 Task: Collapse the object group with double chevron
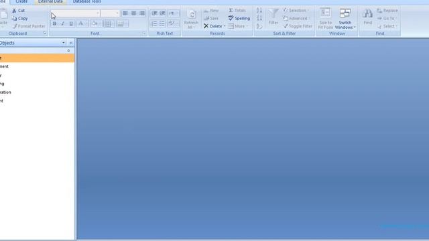point(68,51)
